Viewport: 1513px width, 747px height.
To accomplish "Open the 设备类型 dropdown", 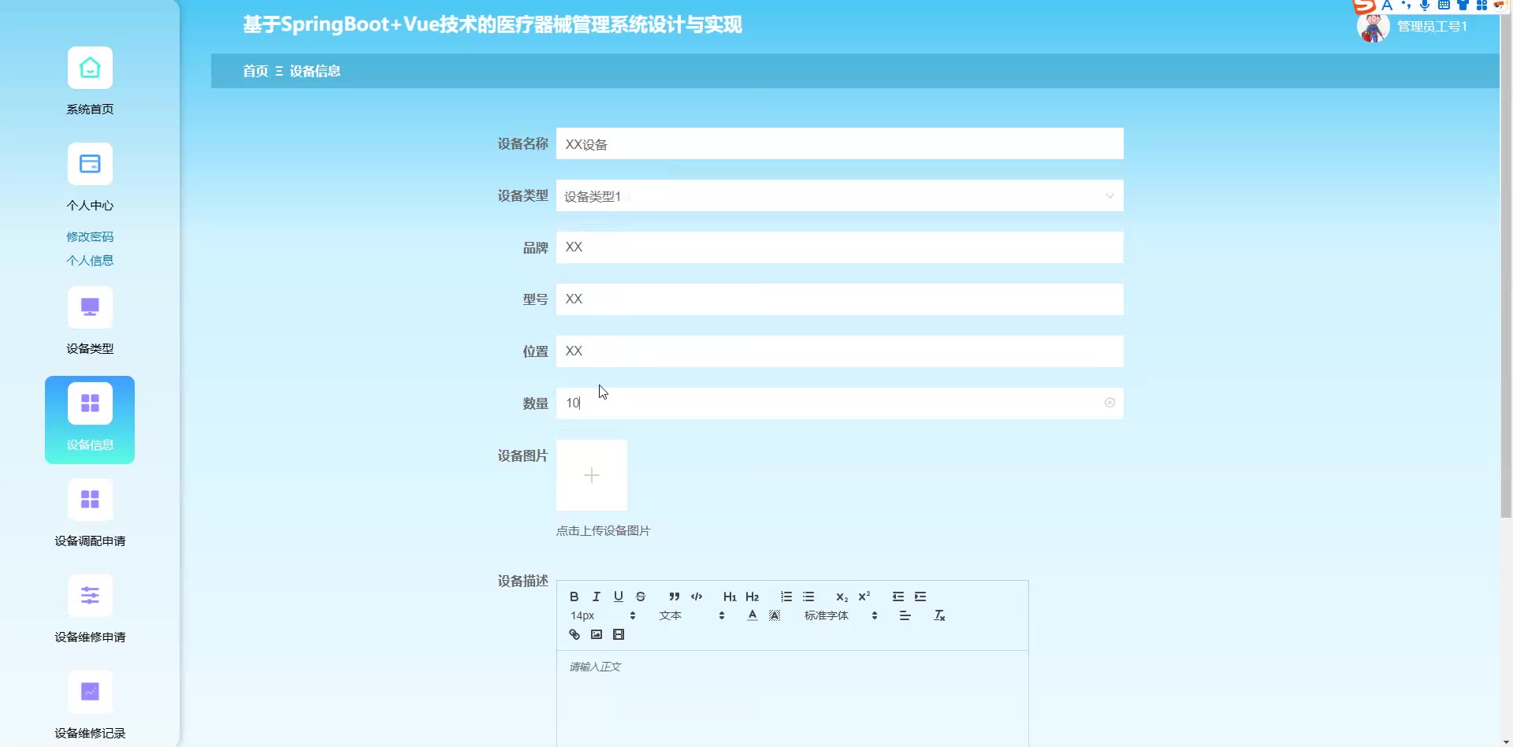I will click(x=839, y=195).
